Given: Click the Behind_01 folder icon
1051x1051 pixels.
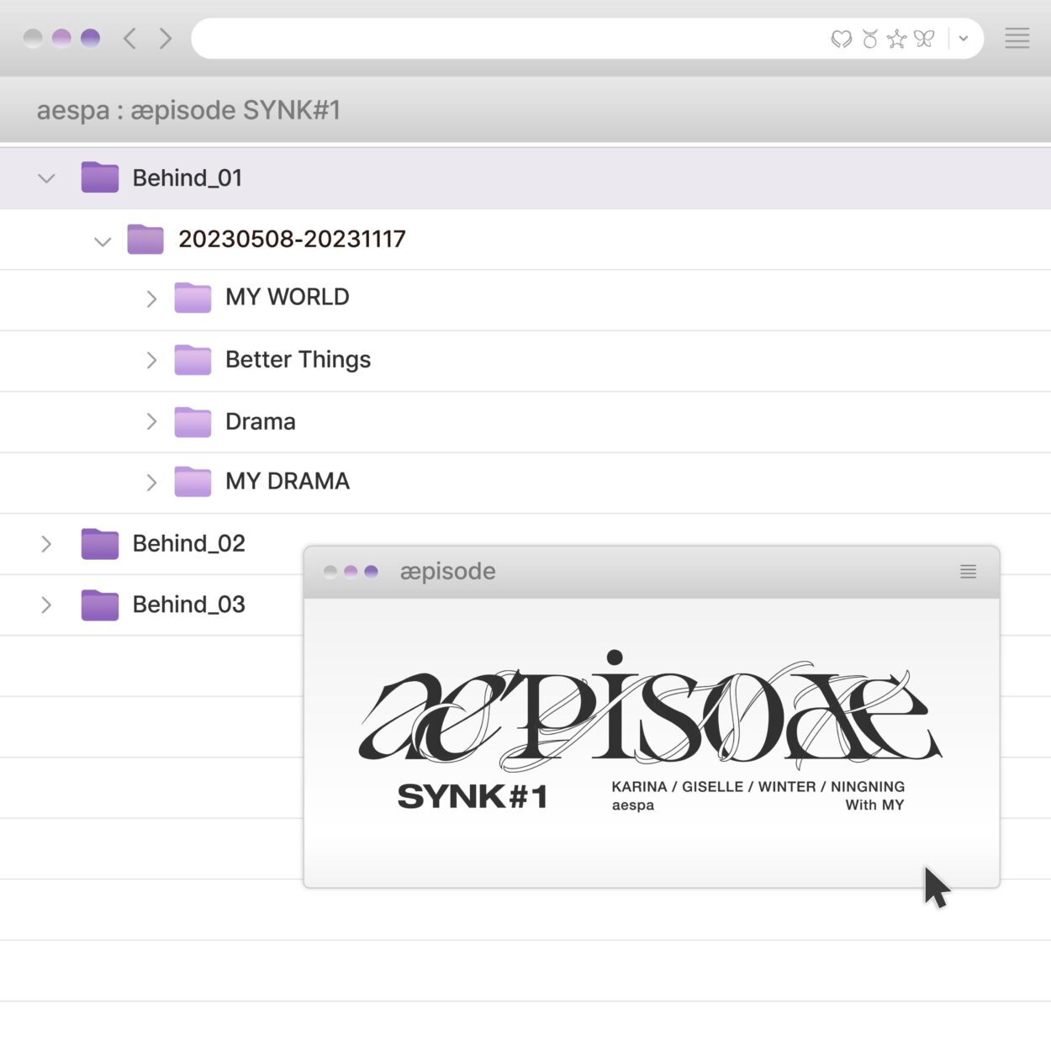Looking at the screenshot, I should pos(99,177).
